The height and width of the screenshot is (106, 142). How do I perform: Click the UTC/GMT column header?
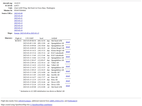(29, 38)
